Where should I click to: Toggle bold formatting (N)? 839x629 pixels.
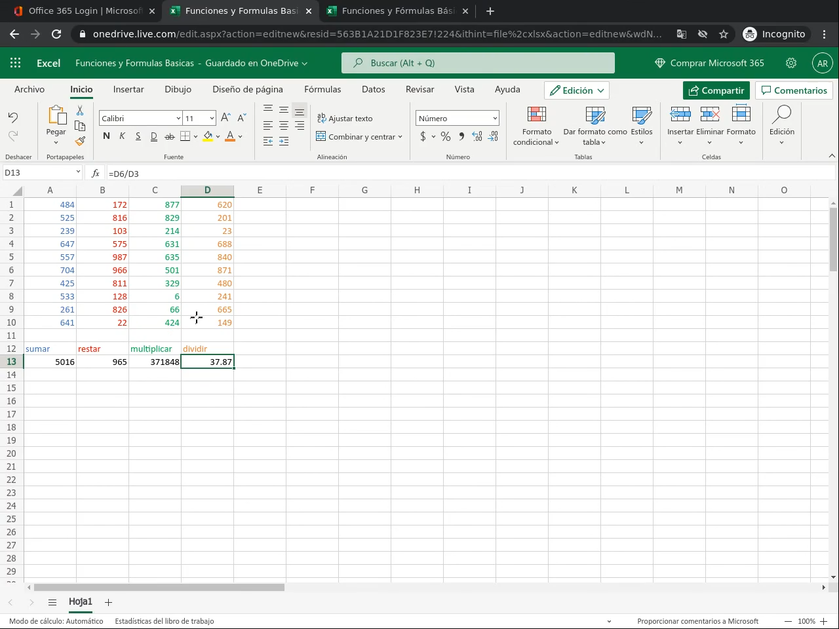pyautogui.click(x=106, y=136)
